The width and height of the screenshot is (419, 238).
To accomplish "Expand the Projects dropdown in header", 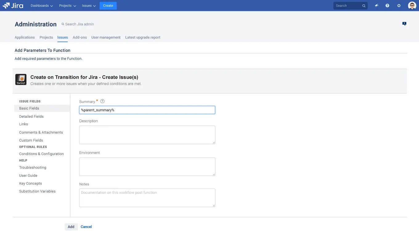I will tap(67, 6).
